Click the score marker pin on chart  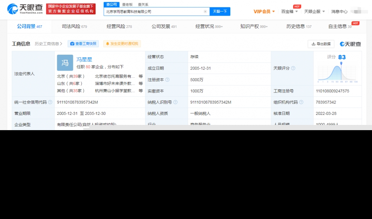341,63
